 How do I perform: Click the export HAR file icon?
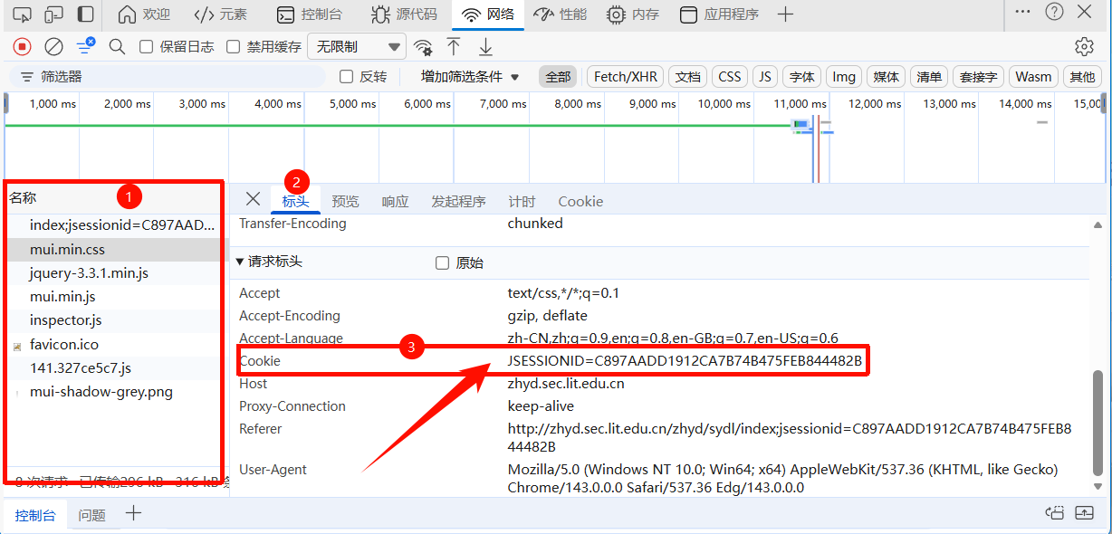coord(486,46)
